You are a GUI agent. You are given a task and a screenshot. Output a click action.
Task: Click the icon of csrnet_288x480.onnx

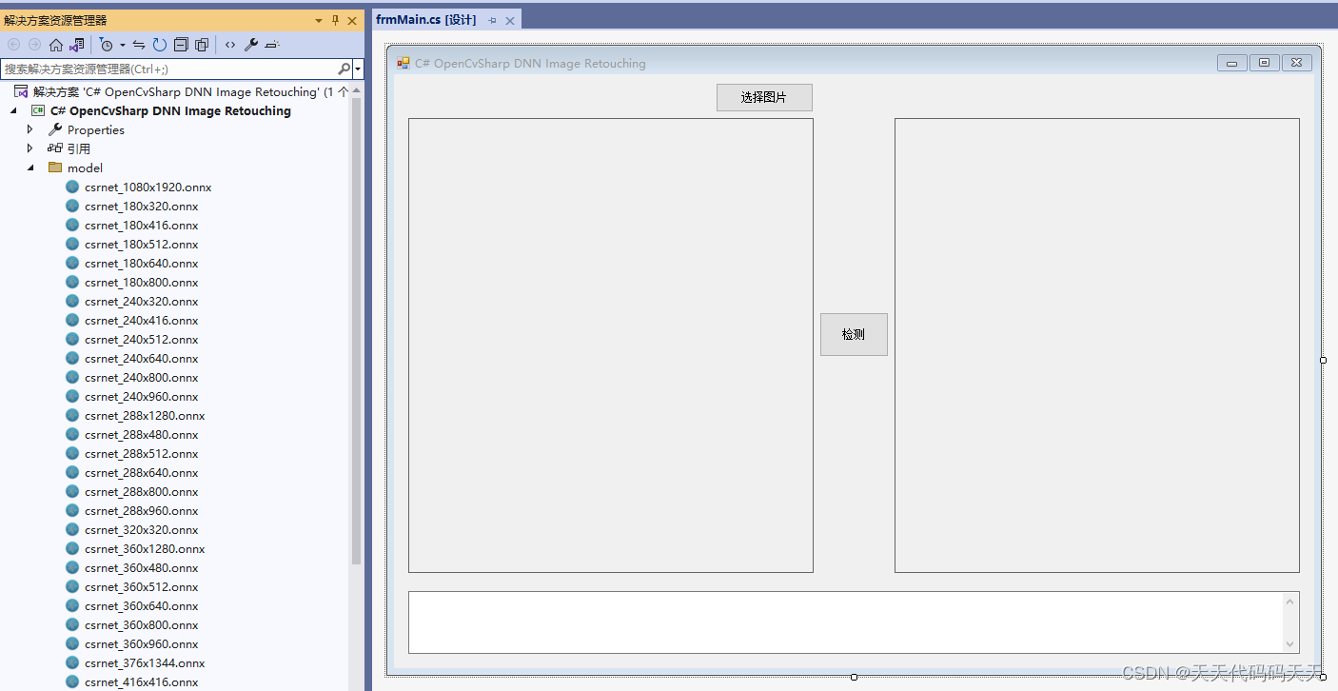point(72,435)
